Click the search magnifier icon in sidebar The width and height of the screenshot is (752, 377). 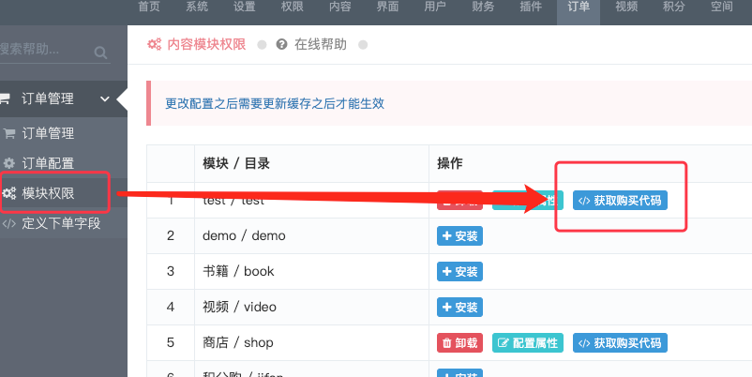(x=100, y=52)
